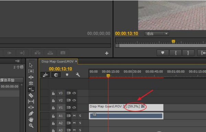Image resolution: width=206 pixels, height=132 pixels.
Task: Toggle lock on track A1
Action: click(53, 116)
